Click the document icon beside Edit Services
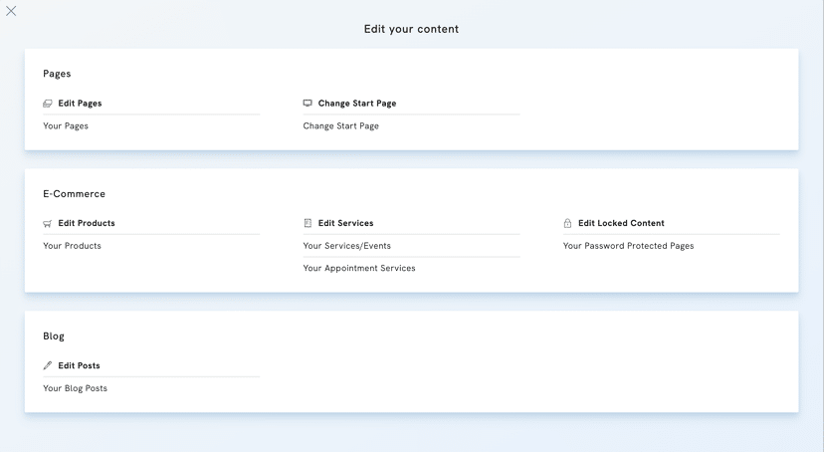The image size is (824, 452). click(x=308, y=224)
